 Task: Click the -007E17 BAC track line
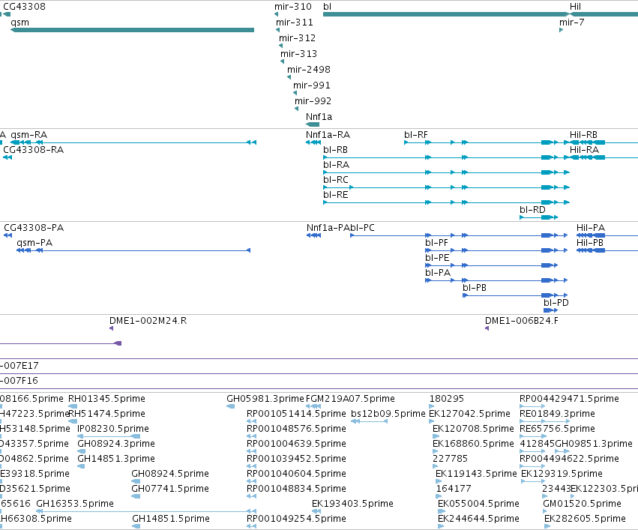pos(319,374)
